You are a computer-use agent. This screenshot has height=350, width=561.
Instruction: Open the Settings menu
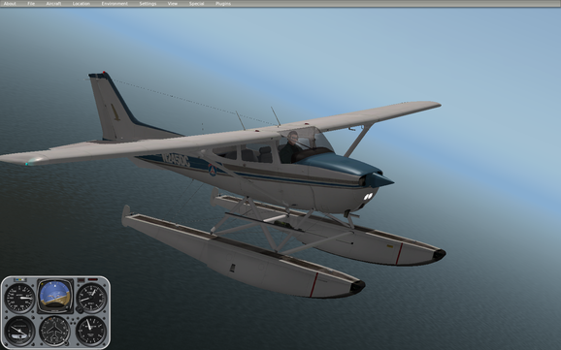click(x=148, y=4)
